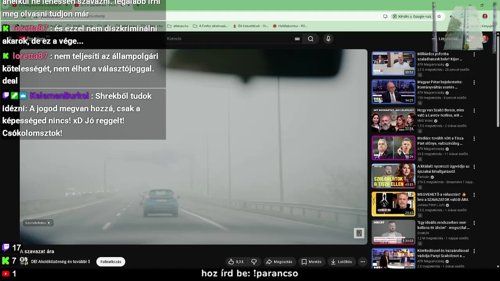The width and height of the screenshot is (500, 281).
Task: Click the Twitch viewer count icon
Action: 6,247
